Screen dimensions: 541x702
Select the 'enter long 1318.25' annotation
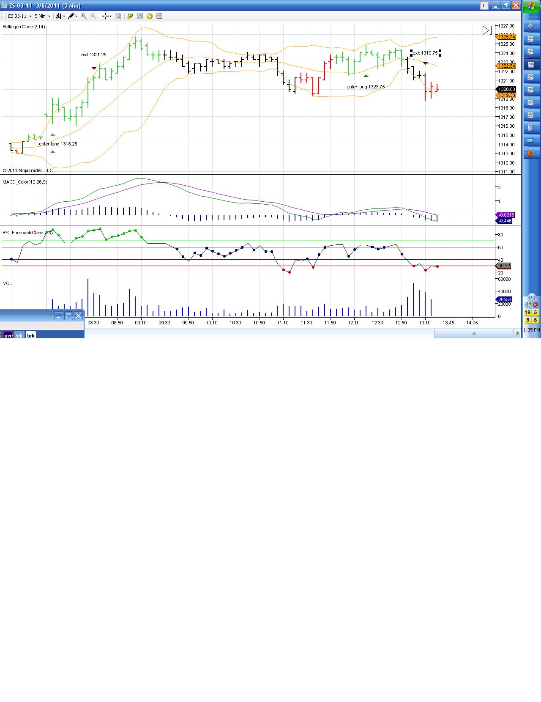tap(58, 144)
